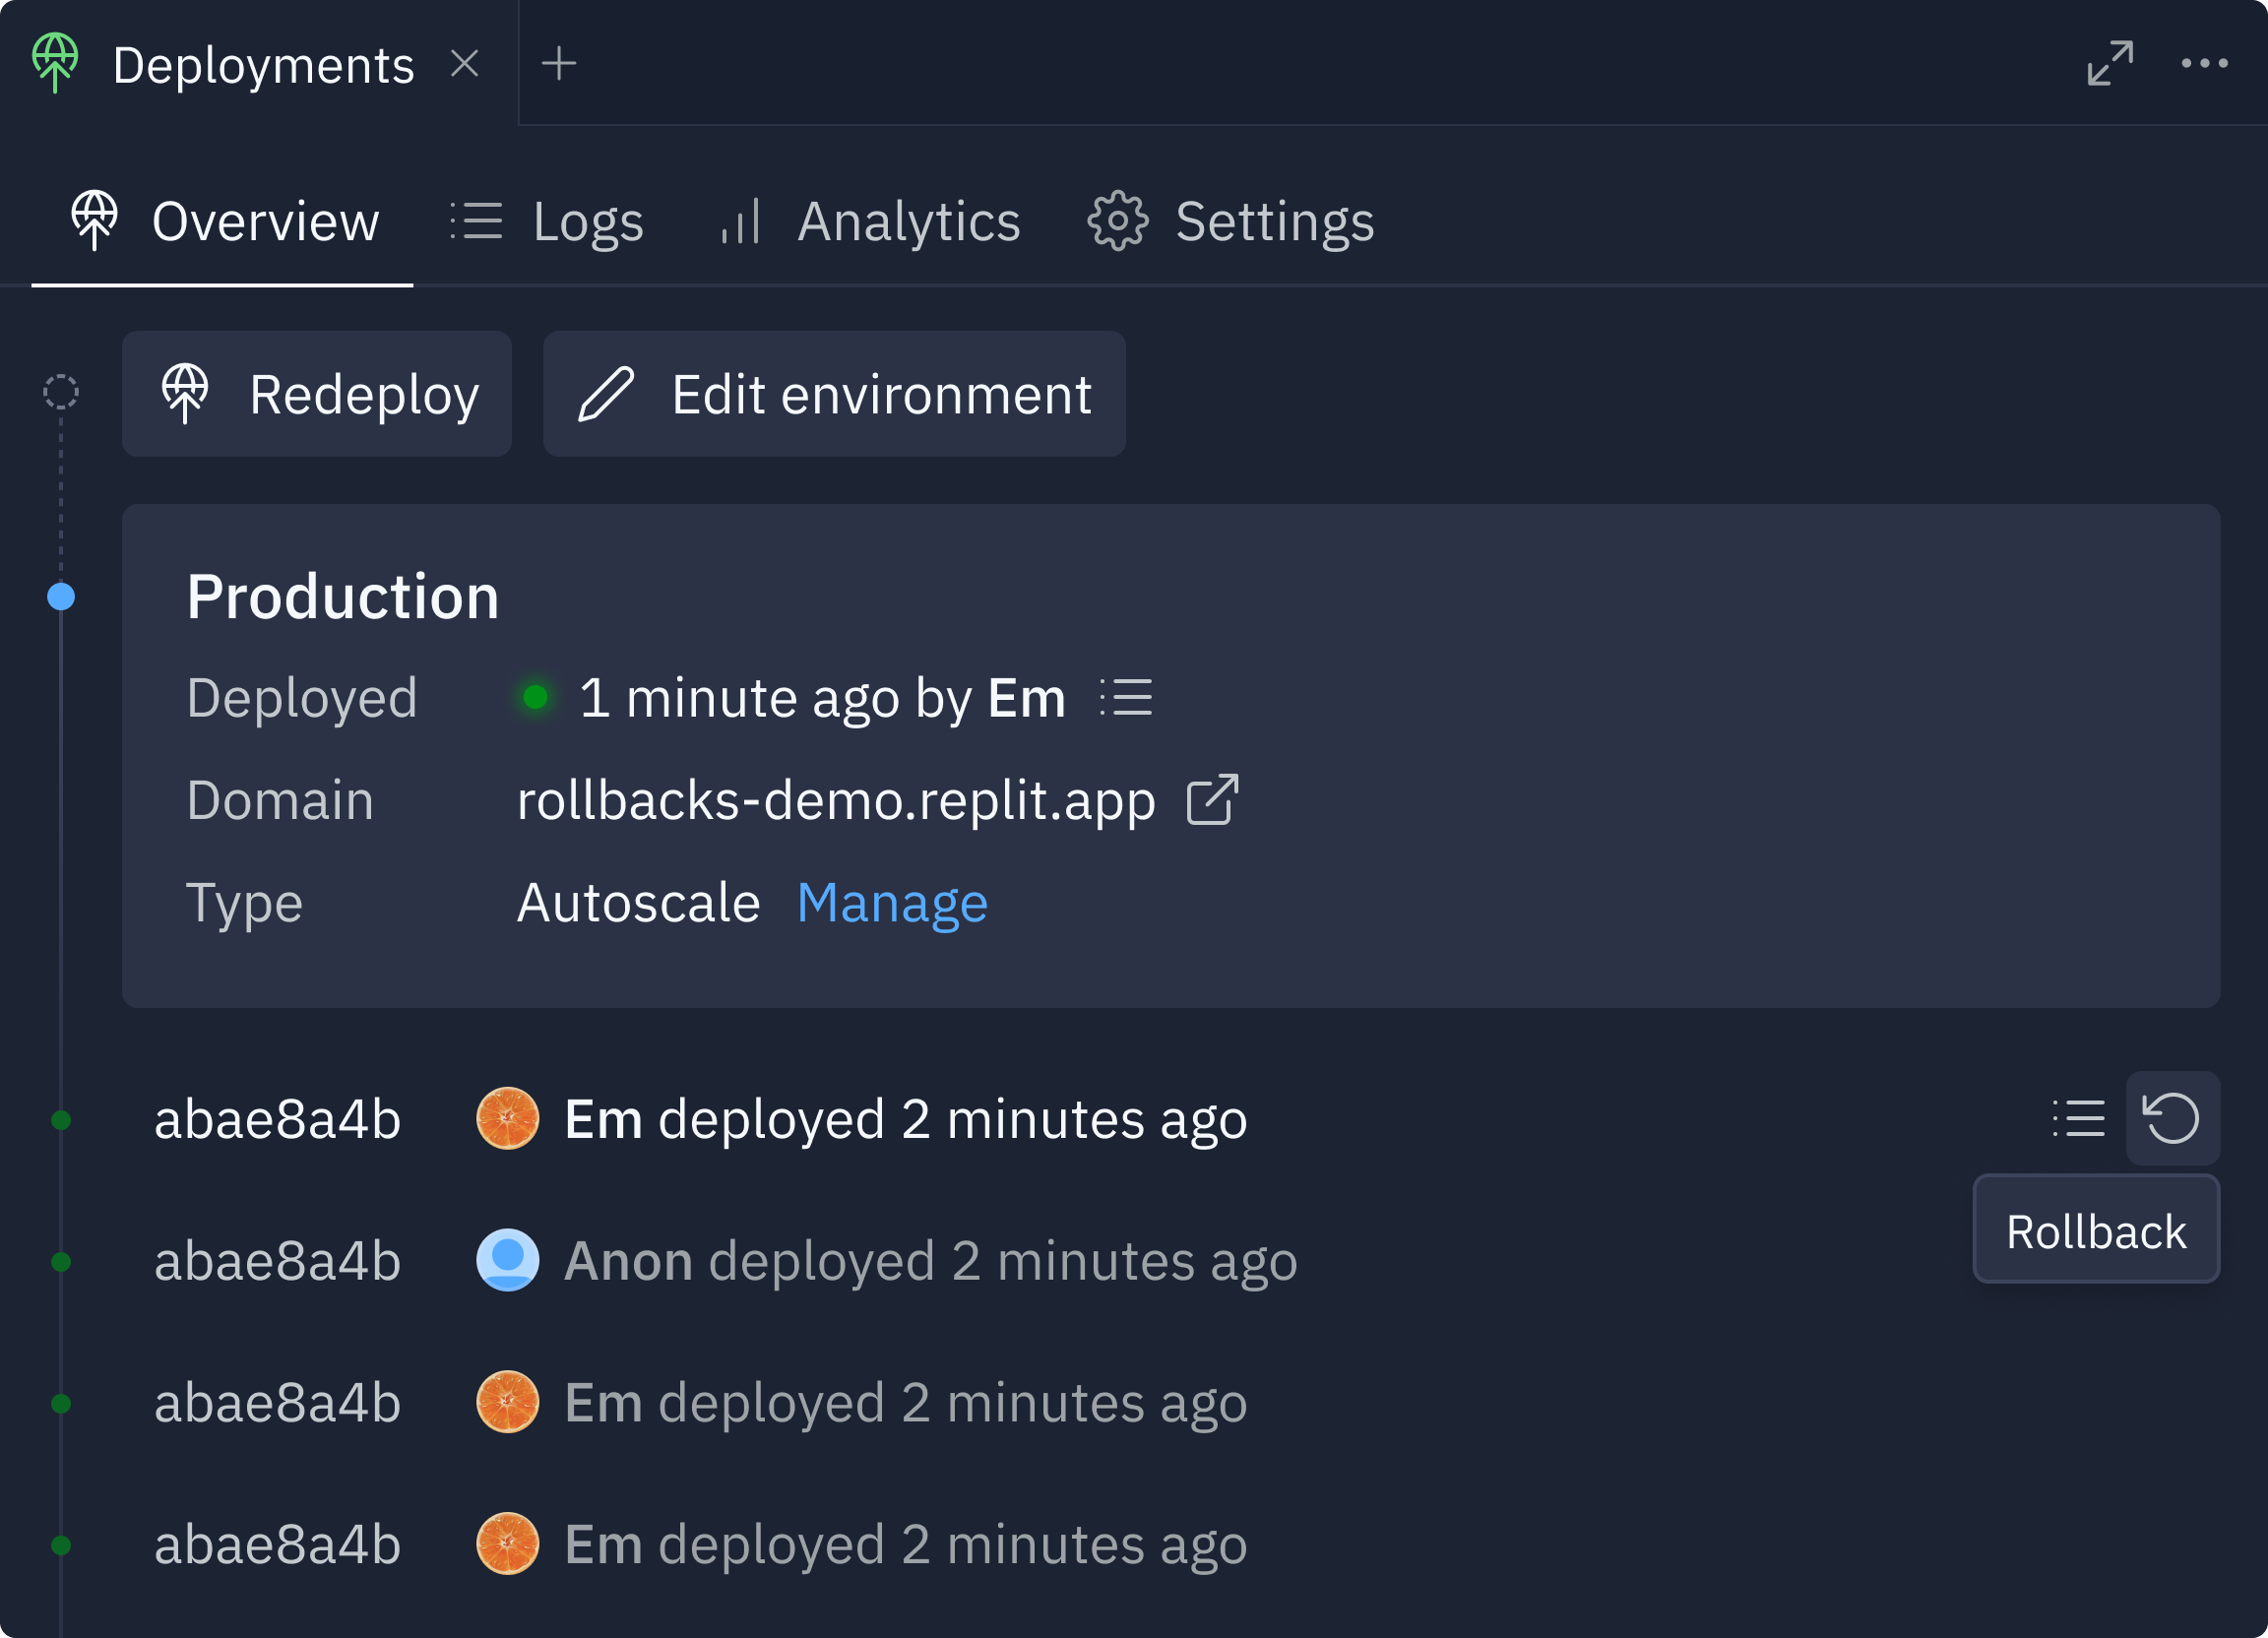2268x1638 pixels.
Task: Click Anon's blue avatar thumbnail
Action: pyautogui.click(x=508, y=1260)
